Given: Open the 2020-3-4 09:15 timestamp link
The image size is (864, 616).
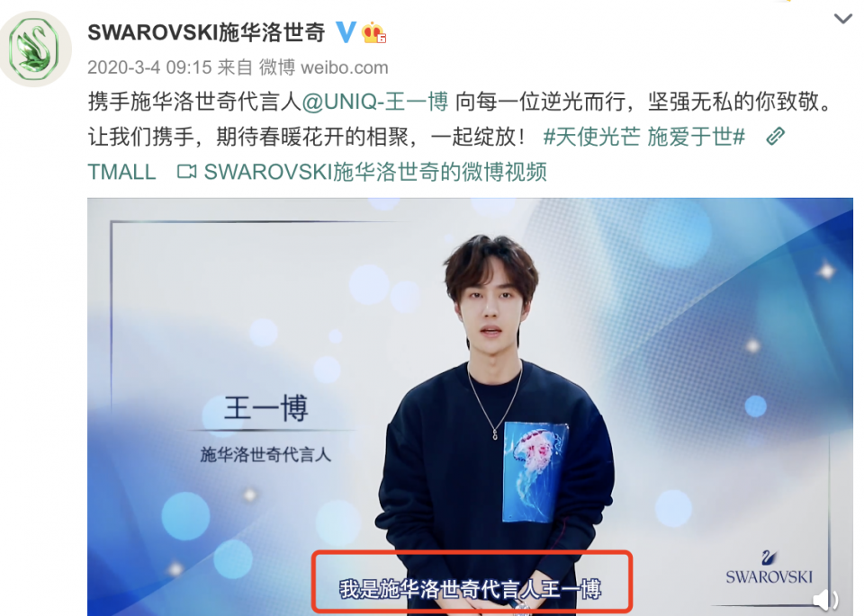Looking at the screenshot, I should pyautogui.click(x=149, y=67).
